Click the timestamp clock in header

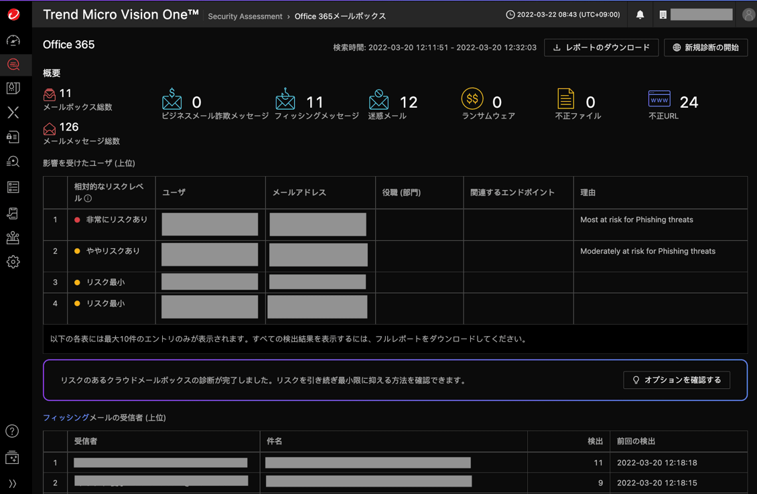[x=510, y=15]
